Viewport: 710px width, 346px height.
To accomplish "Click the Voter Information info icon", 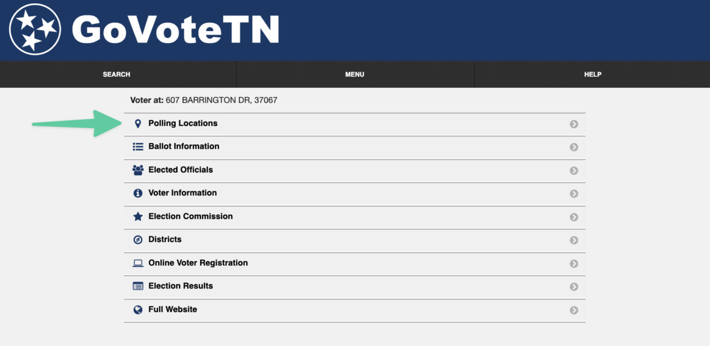I will (x=138, y=193).
